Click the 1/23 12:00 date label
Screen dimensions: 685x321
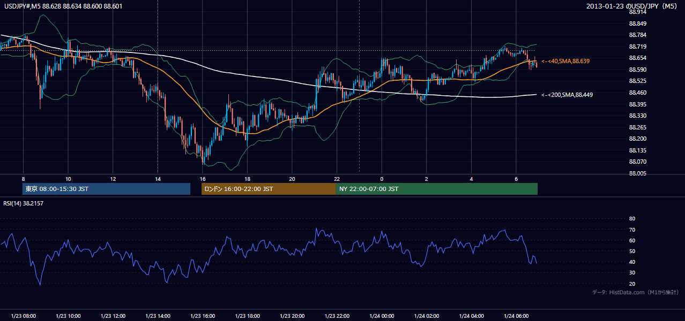(113, 316)
